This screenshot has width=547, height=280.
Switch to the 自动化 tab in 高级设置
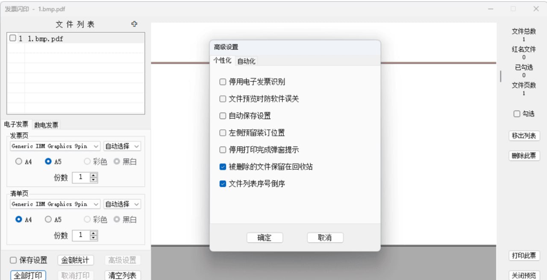(246, 61)
